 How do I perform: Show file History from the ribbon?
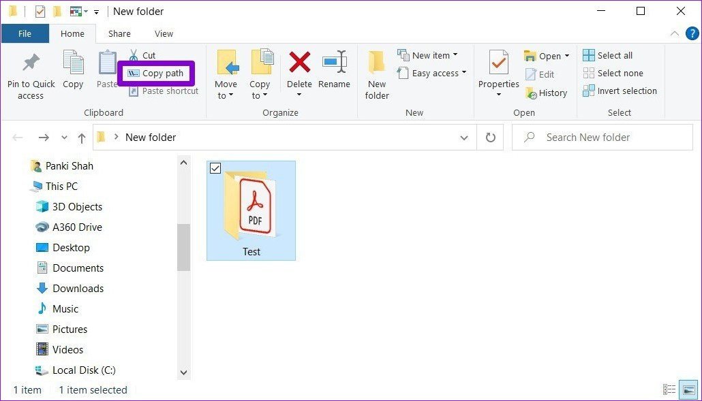pos(546,93)
